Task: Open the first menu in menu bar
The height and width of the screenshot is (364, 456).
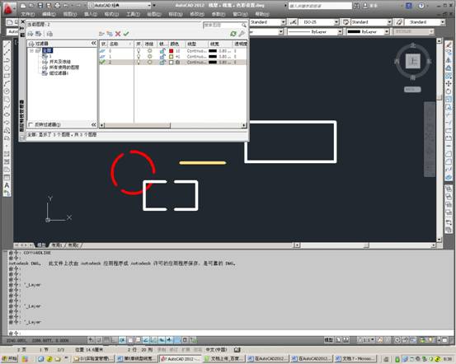Action: pyautogui.click(x=28, y=14)
